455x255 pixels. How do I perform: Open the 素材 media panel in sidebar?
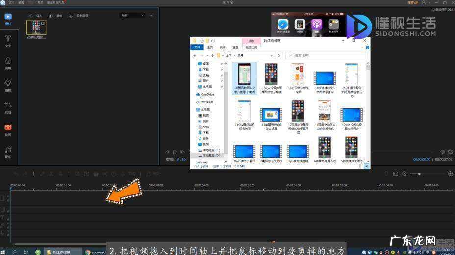pyautogui.click(x=8, y=19)
